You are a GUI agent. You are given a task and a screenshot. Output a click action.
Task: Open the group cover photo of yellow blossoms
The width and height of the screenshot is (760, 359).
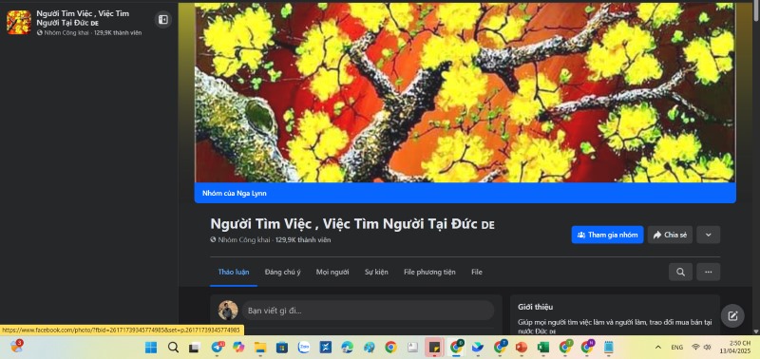(x=465, y=92)
